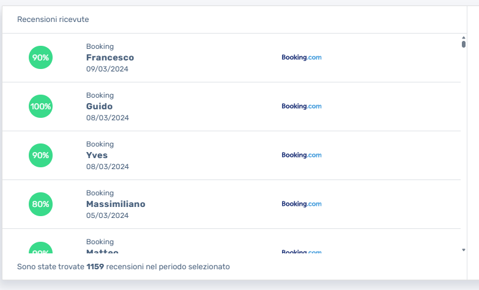Click Massimiliano's 80% score badge
Screen dimensions: 479x290
(x=41, y=204)
